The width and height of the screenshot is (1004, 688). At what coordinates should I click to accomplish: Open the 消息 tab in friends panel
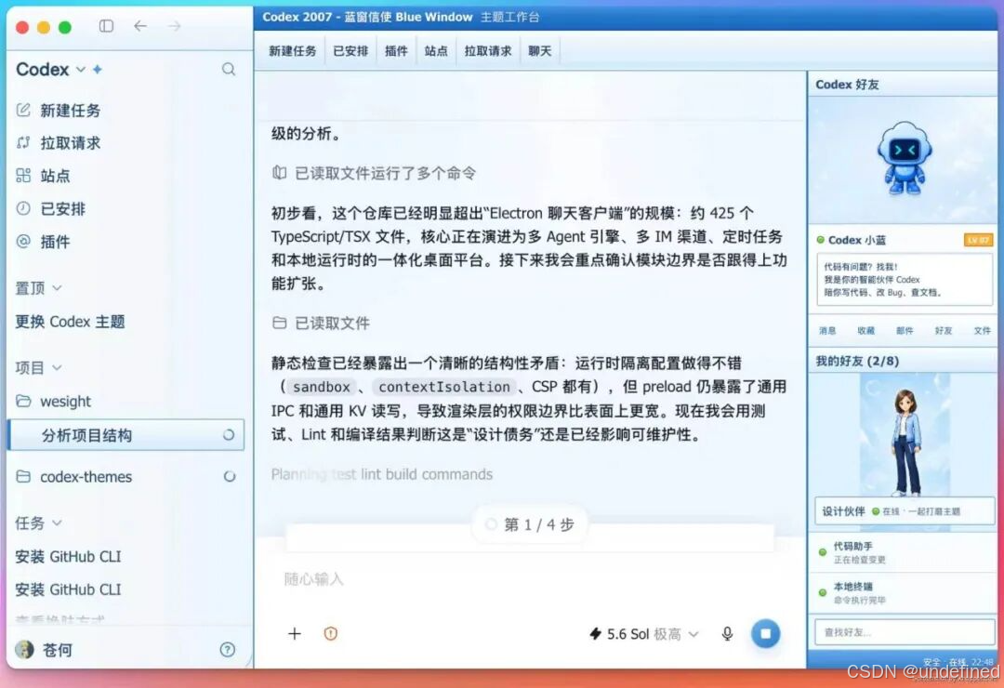point(827,331)
